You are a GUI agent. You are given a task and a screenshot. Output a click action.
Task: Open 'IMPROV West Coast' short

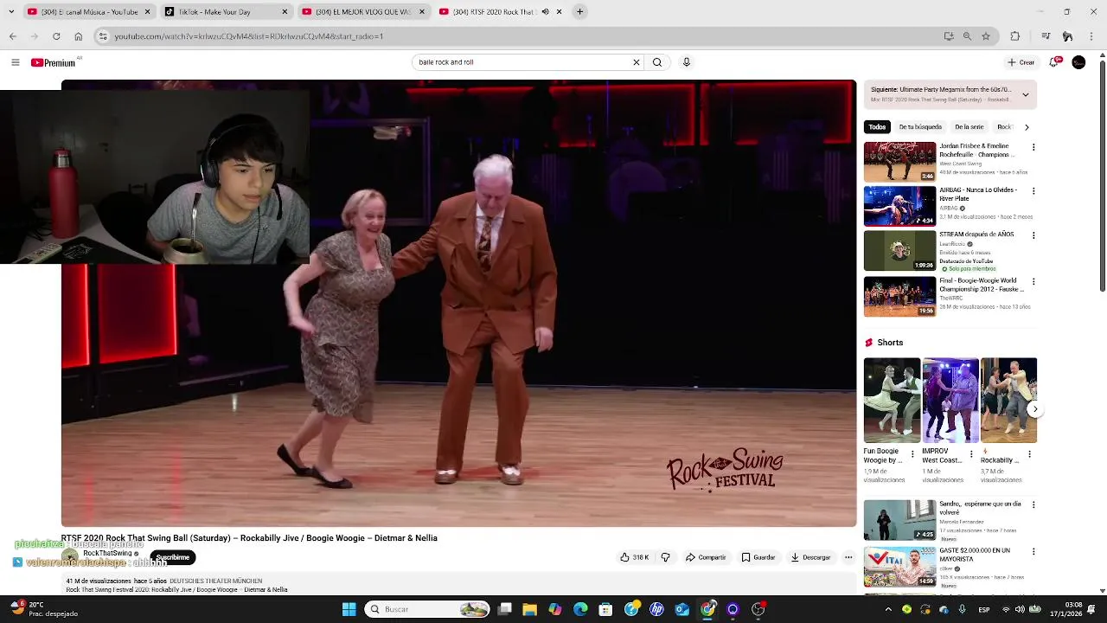pyautogui.click(x=950, y=401)
